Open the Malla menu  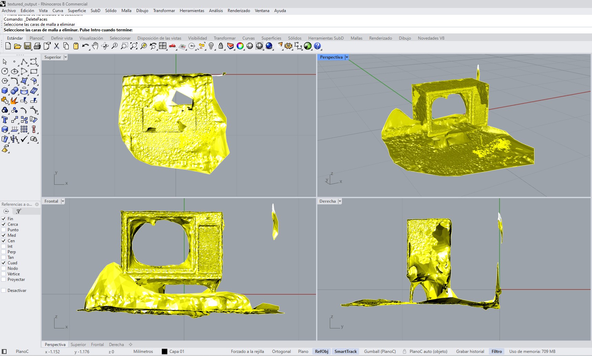126,11
